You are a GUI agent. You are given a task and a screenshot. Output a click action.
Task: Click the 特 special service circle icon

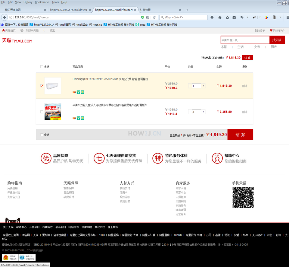(x=158, y=158)
